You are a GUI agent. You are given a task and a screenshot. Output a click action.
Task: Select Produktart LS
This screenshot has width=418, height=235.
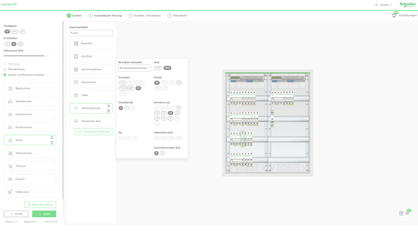click(138, 88)
